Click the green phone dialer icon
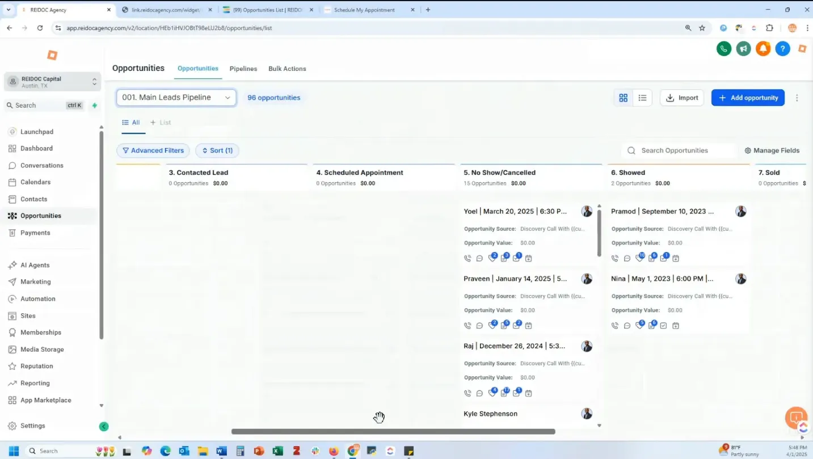 click(724, 49)
